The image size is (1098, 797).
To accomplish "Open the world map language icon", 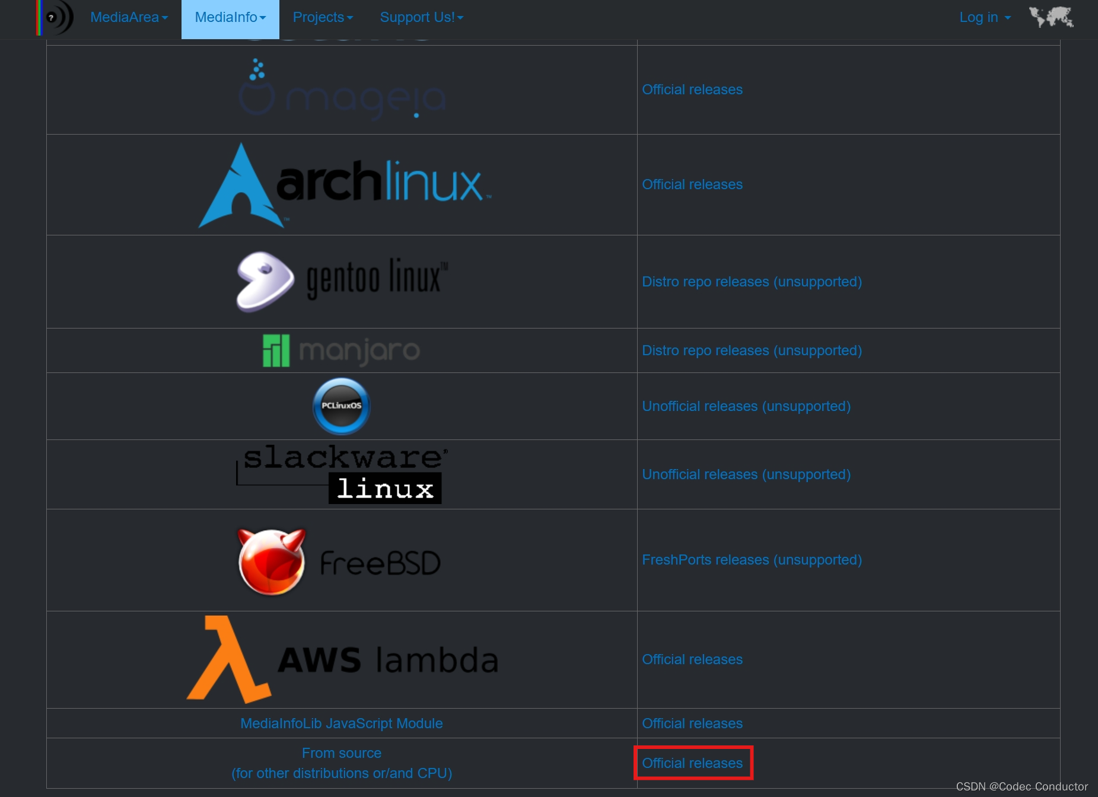I will pyautogui.click(x=1051, y=17).
